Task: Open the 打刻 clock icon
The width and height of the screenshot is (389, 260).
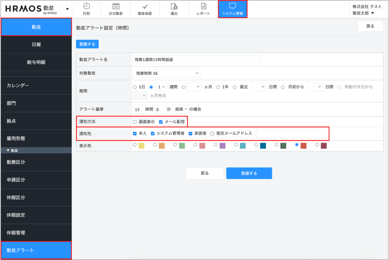Action: (x=86, y=6)
